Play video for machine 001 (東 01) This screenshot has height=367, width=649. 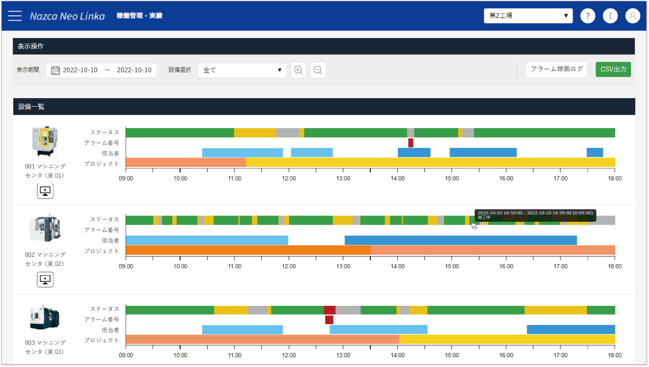(x=45, y=191)
